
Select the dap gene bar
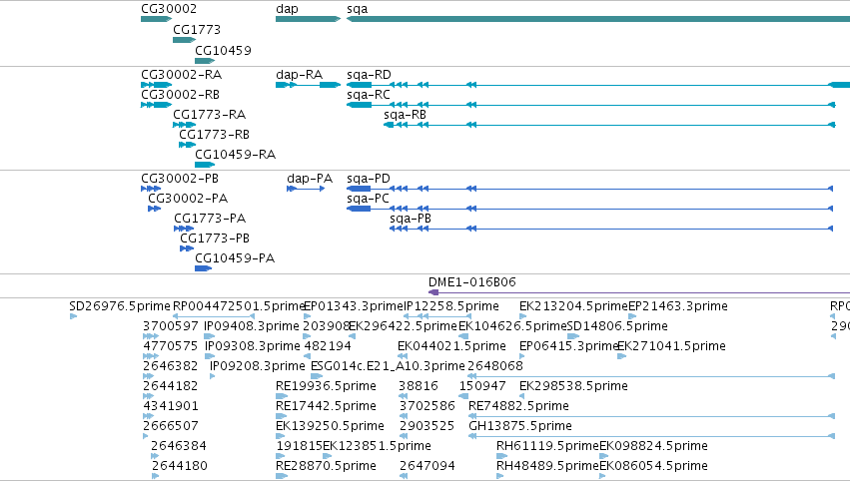(308, 19)
